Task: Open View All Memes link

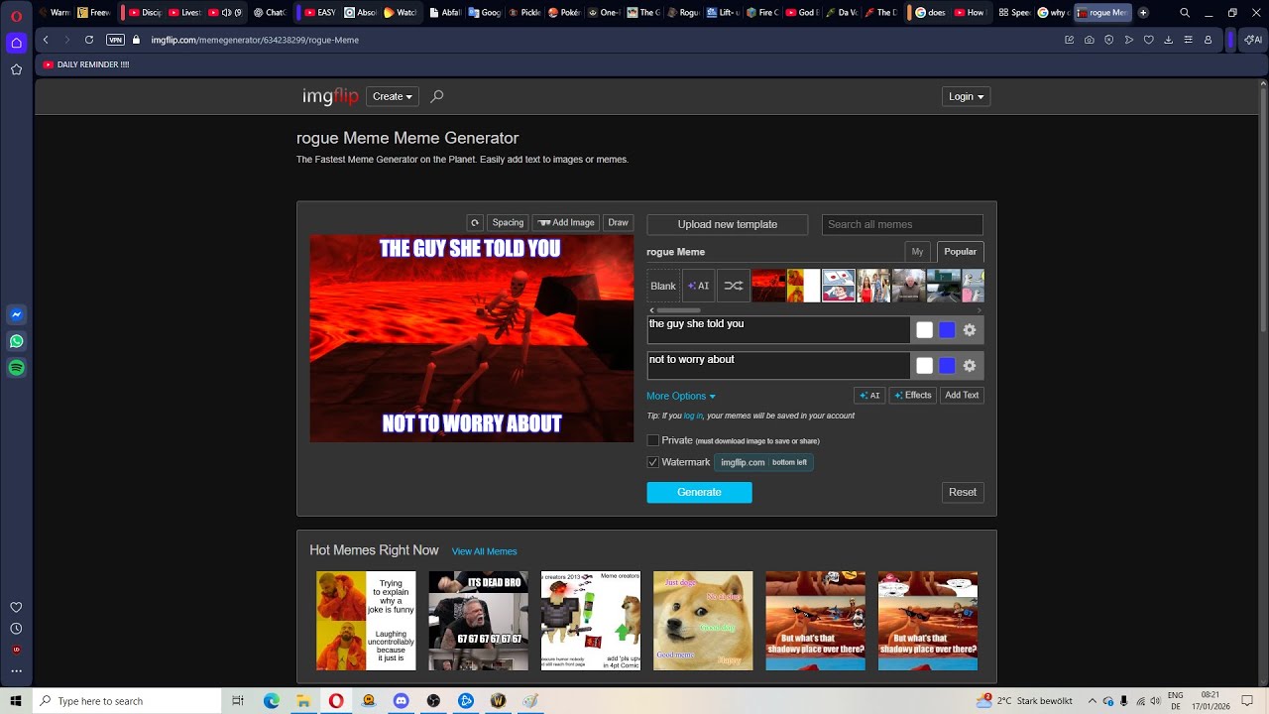Action: [484, 551]
